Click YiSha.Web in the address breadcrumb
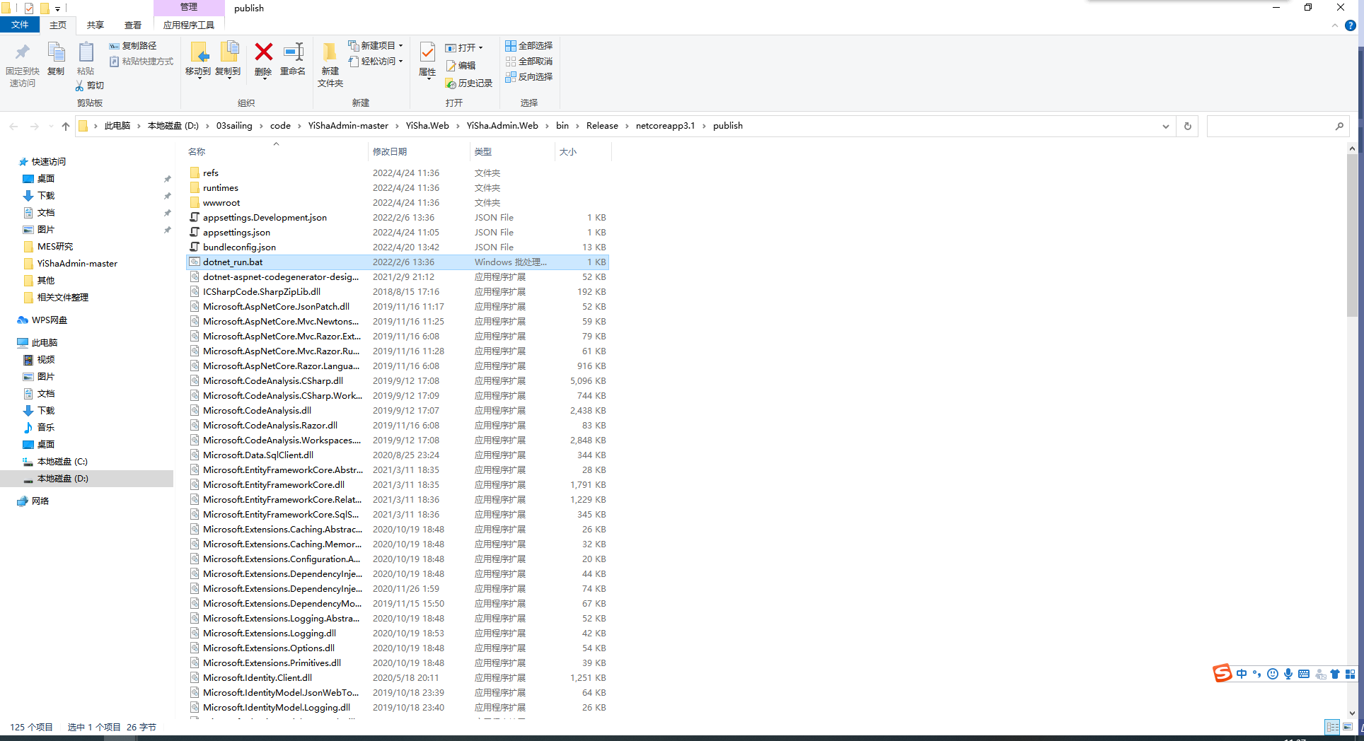This screenshot has height=741, width=1364. click(427, 126)
